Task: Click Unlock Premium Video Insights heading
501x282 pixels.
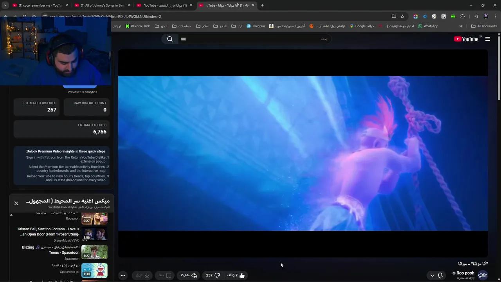Action: [65, 151]
